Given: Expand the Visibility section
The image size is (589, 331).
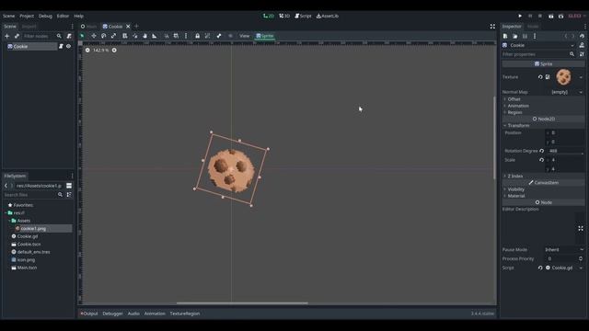Looking at the screenshot, I should point(543,189).
